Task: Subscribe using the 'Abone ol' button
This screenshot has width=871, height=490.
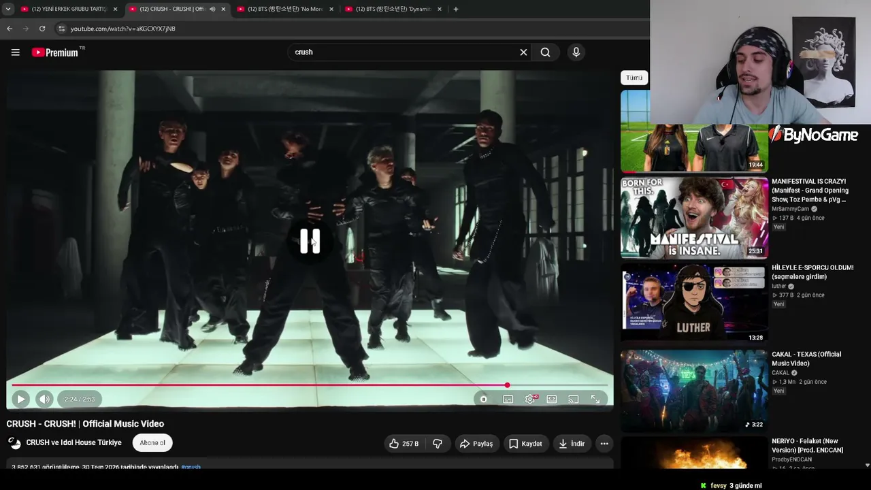Action: tap(152, 443)
